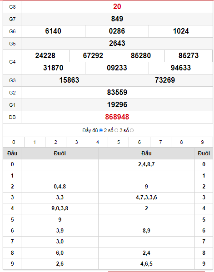The width and height of the screenshot is (214, 272).
Task: Choose digit 4 in the number filter row
Action: click(98, 142)
